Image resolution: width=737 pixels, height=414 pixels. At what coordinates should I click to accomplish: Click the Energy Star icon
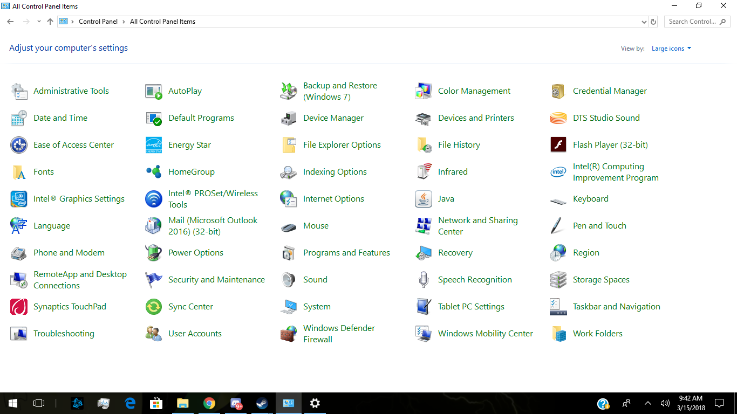coord(154,145)
